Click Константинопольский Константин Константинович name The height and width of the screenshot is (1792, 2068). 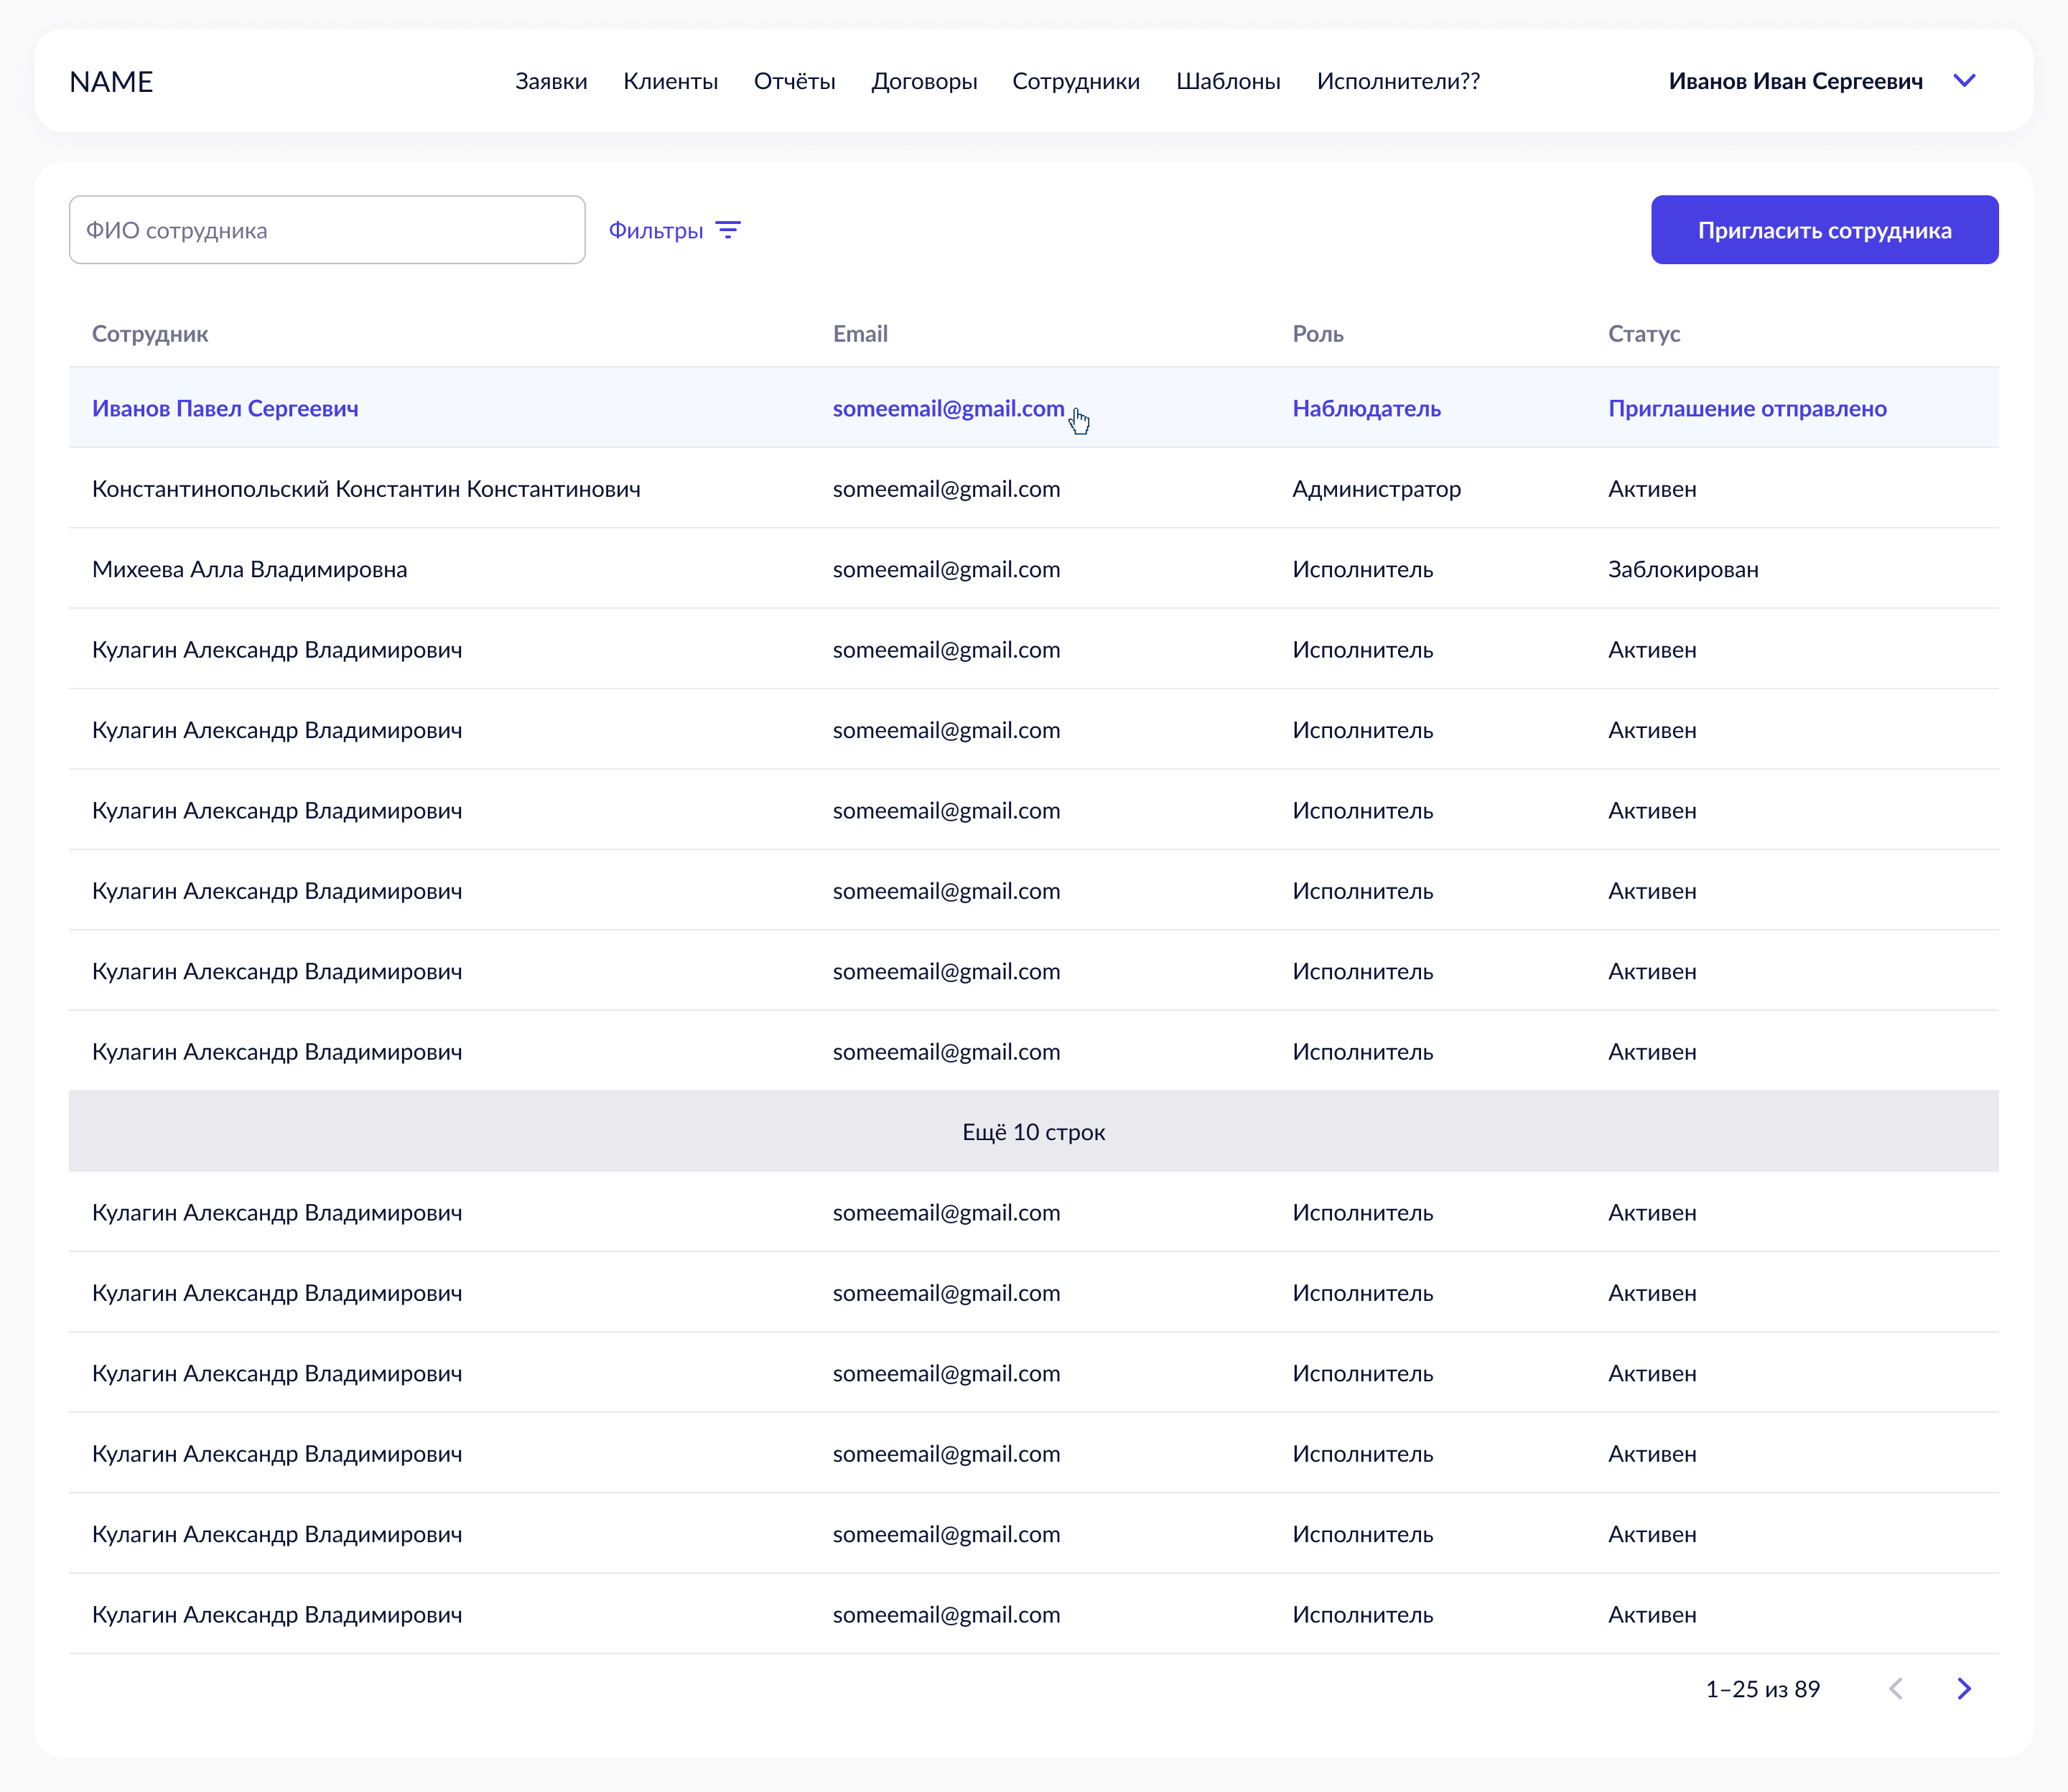(366, 489)
